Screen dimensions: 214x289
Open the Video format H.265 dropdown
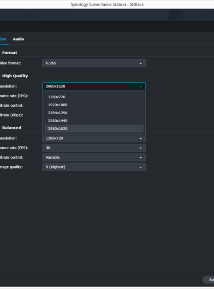94,63
